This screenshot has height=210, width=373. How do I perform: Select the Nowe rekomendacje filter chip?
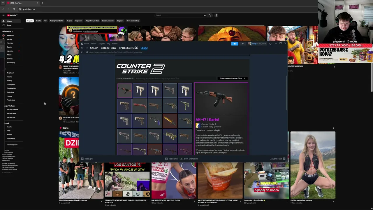tap(133, 21)
